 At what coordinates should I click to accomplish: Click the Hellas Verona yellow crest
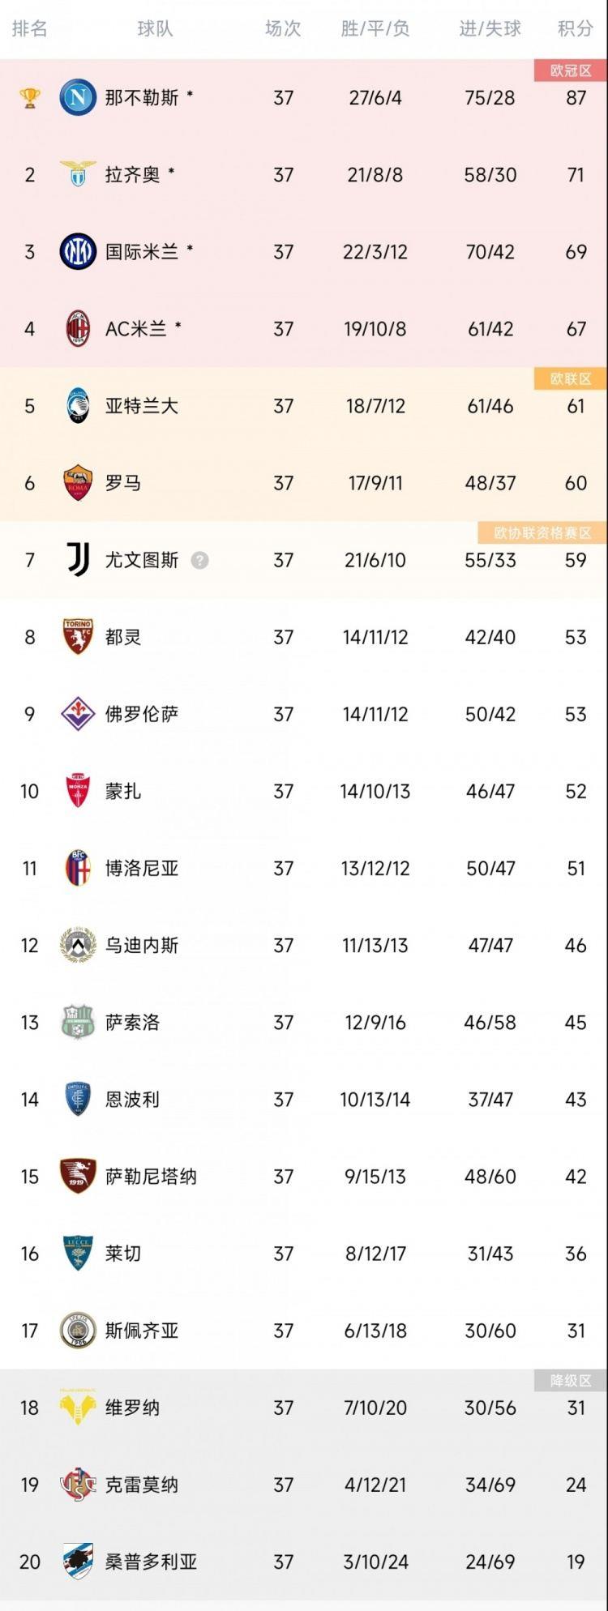[x=78, y=1408]
